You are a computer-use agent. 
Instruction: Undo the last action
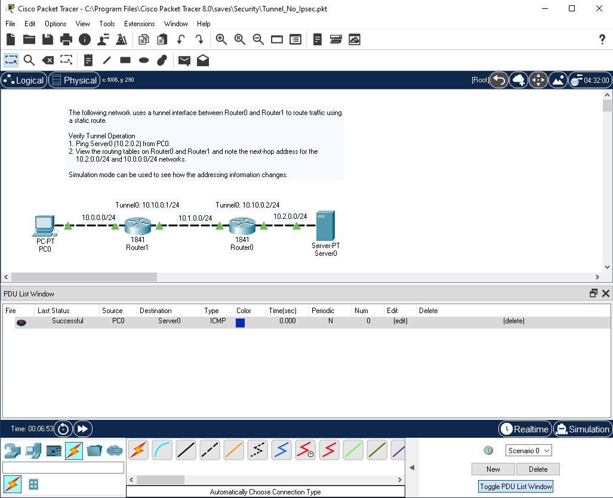pyautogui.click(x=181, y=39)
